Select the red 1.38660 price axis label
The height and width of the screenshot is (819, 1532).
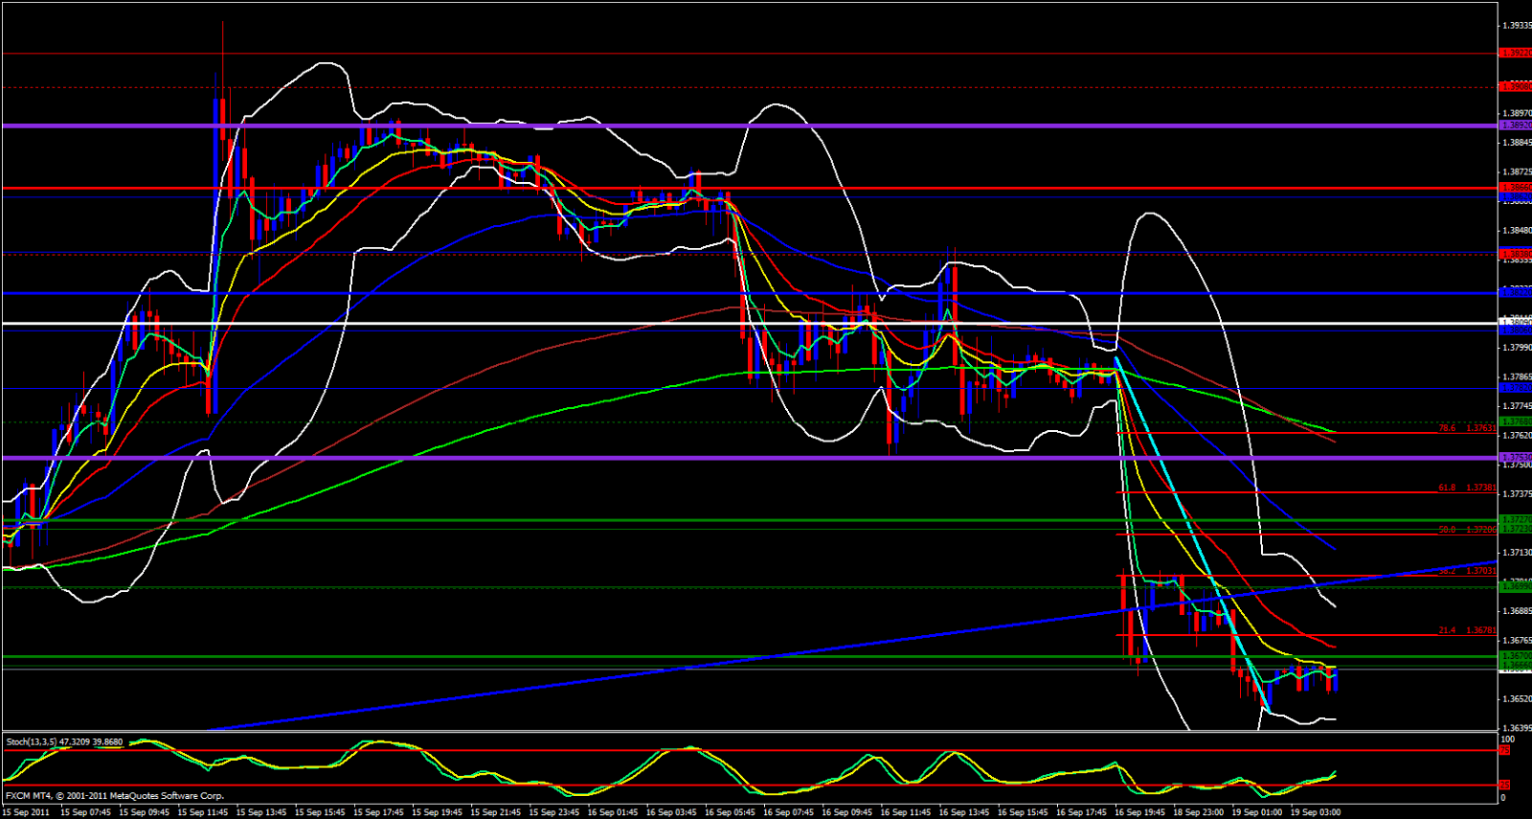(1515, 188)
